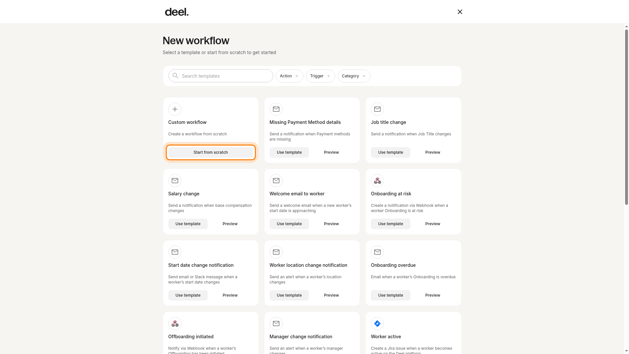Screen dimensions: 629x354
Task: Expand the Trigger filter dropdown
Action: coord(320,76)
